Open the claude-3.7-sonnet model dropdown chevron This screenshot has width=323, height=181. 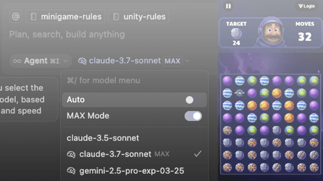click(x=187, y=61)
